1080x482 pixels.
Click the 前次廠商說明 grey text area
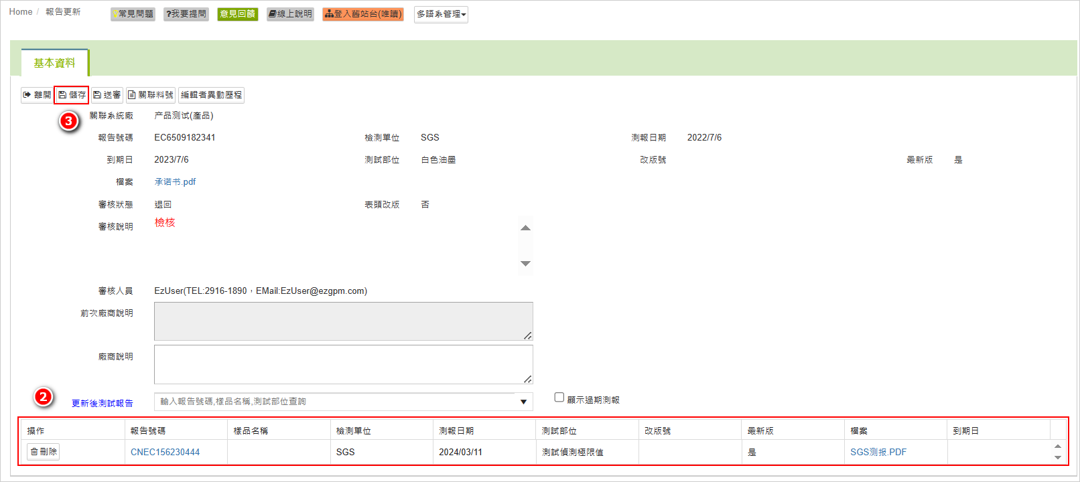click(344, 321)
